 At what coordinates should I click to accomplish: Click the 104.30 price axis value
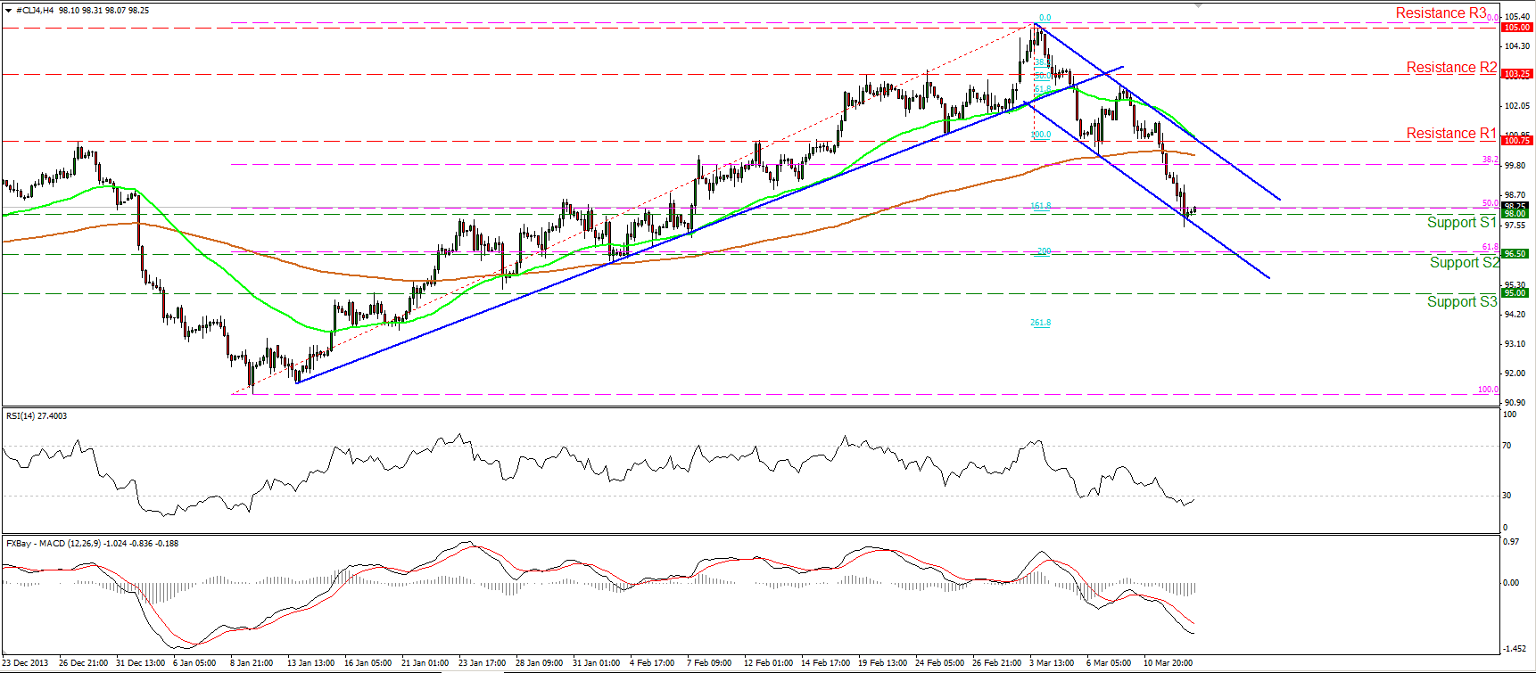point(1516,46)
